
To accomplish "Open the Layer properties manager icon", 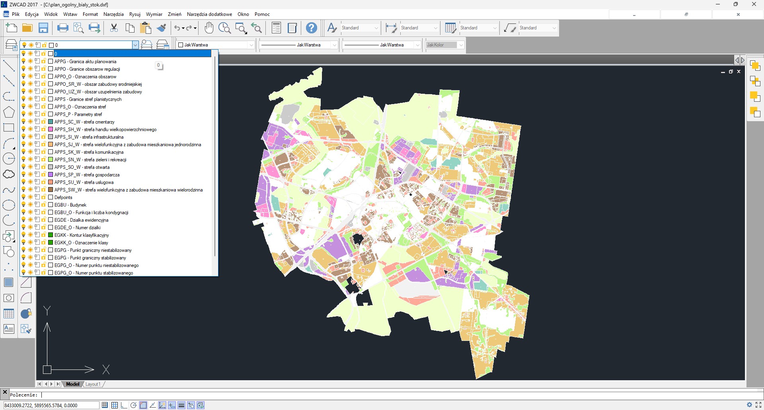I will point(11,45).
